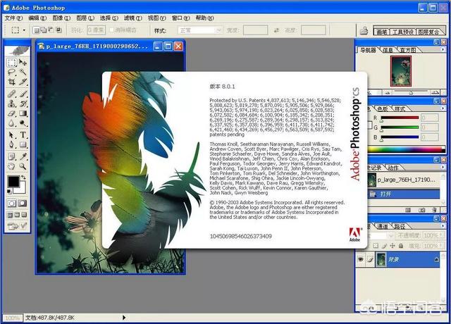Click zoom in button in Navigator
The image size is (451, 324).
tap(435, 92)
